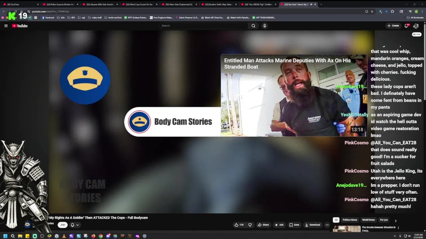Open YouTube notifications bell
The width and height of the screenshot is (426, 239).
pyautogui.click(x=406, y=26)
